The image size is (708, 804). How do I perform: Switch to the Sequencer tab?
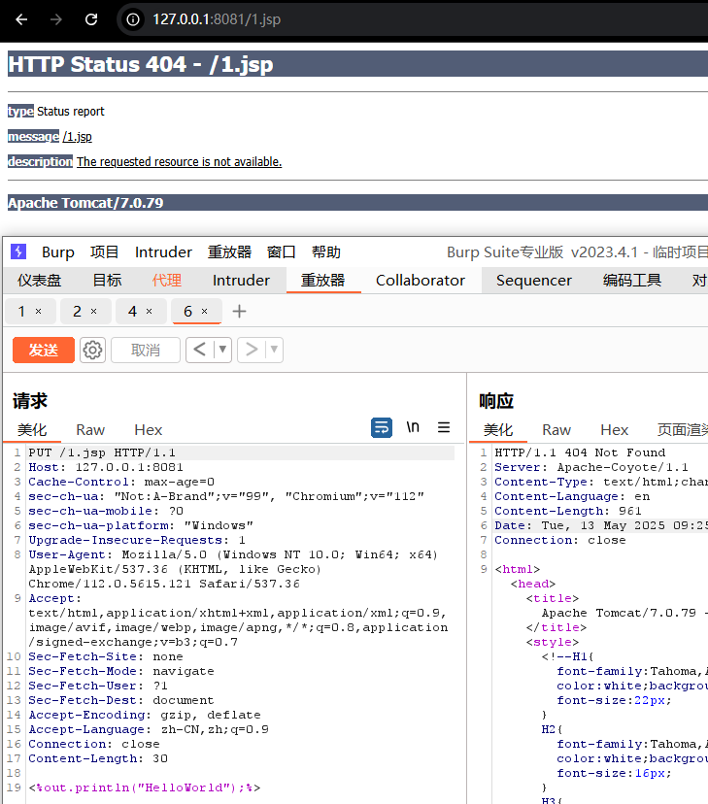[x=534, y=280]
